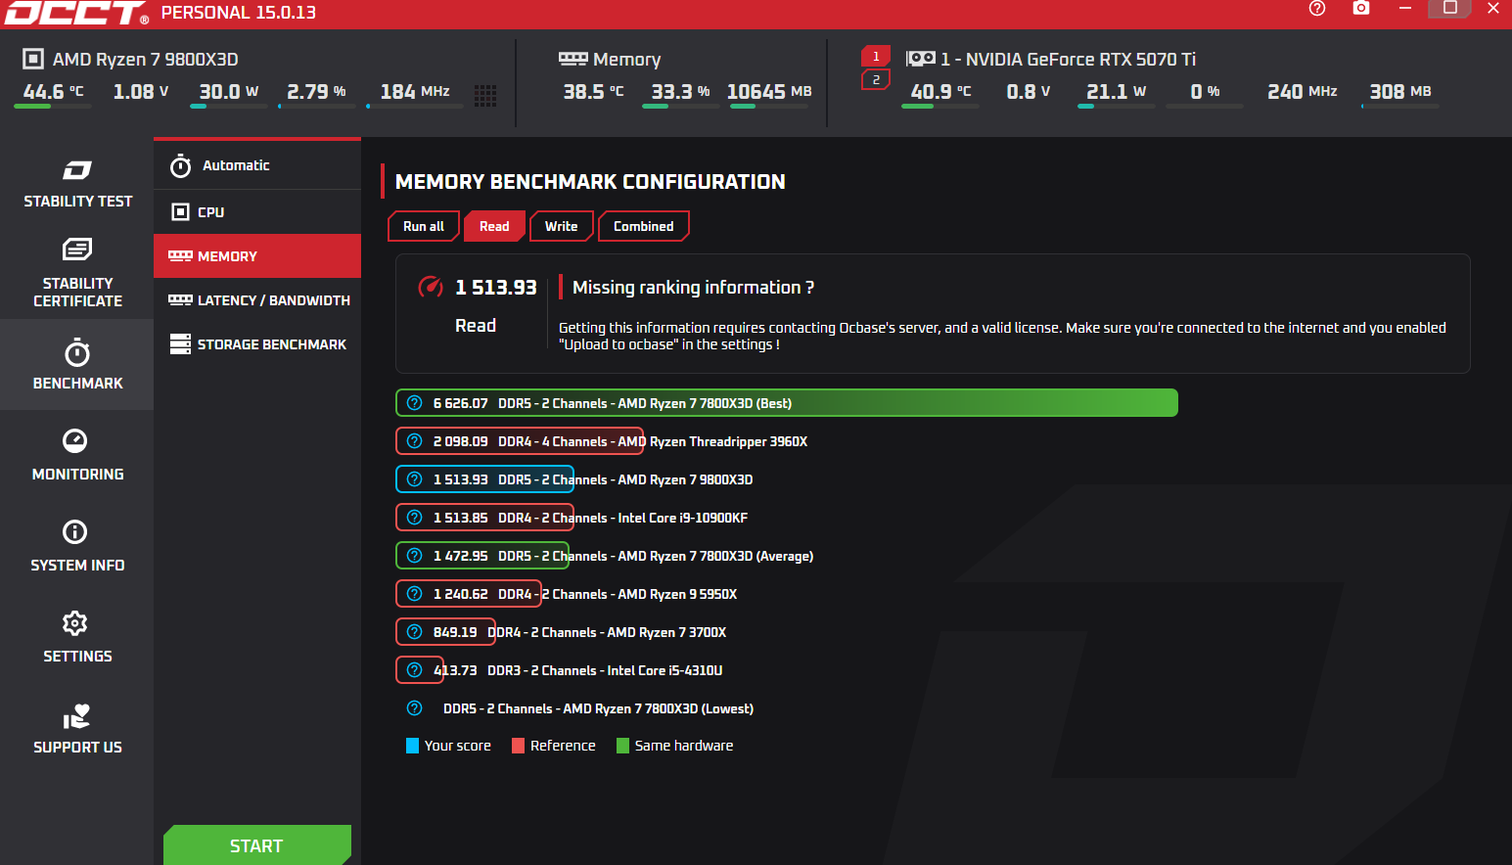Click the large 1 513.93 Read score
Viewport: 1512px width, 865px height.
(496, 287)
